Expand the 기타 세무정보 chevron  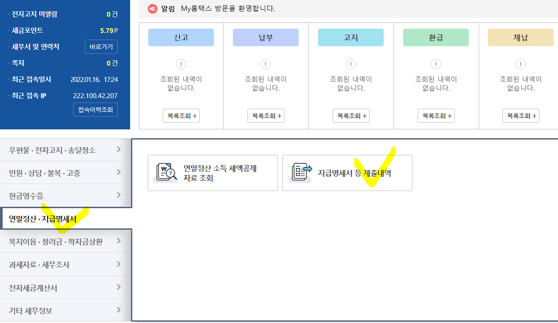coord(118,310)
